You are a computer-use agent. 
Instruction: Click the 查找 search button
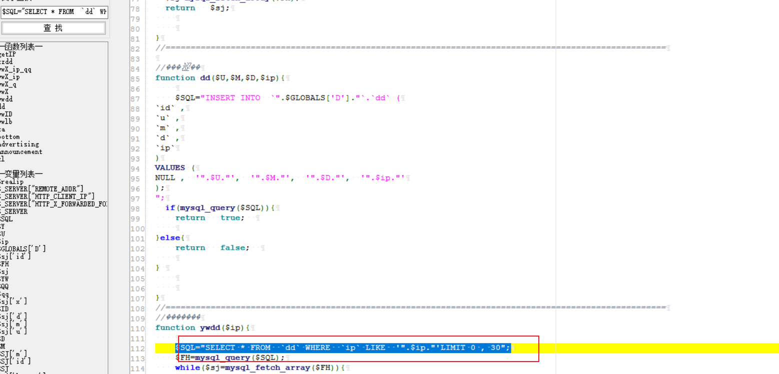54,28
